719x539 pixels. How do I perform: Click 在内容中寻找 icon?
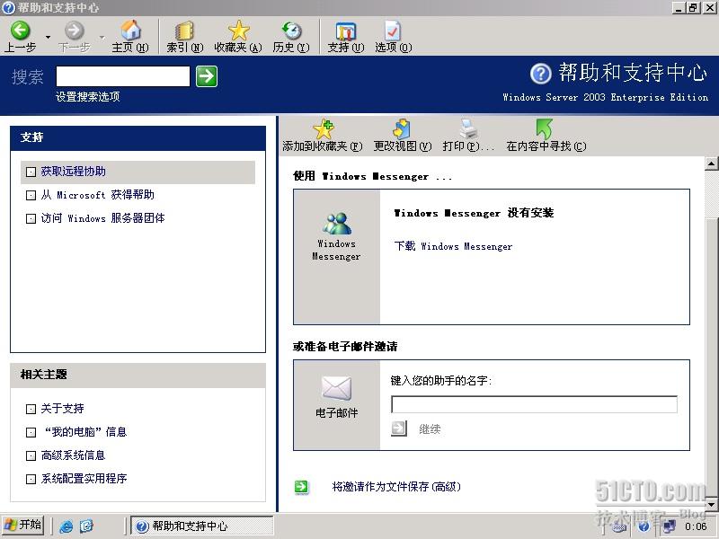(545, 128)
